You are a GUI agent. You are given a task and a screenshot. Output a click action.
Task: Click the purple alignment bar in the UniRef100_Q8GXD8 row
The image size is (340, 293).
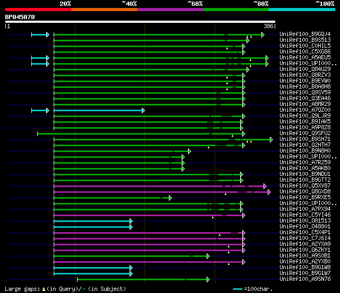[x=162, y=192]
